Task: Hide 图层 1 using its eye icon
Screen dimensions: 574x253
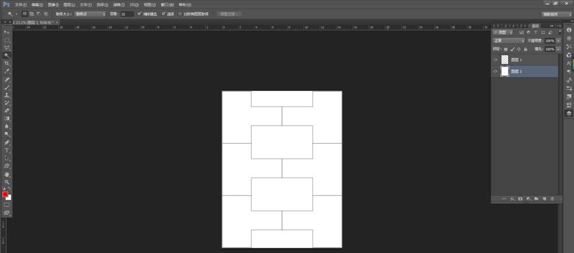Action: [x=495, y=60]
